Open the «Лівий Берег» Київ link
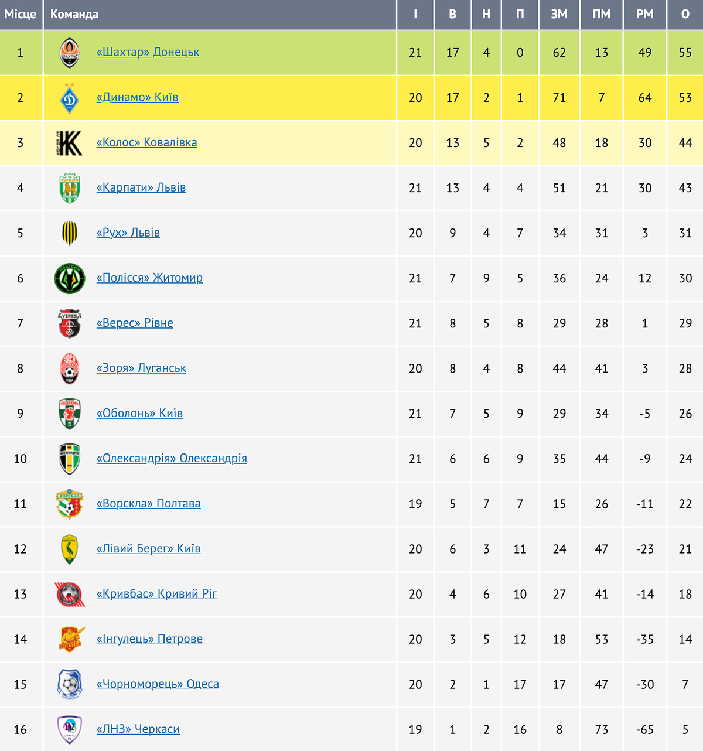The width and height of the screenshot is (703, 751). (148, 549)
